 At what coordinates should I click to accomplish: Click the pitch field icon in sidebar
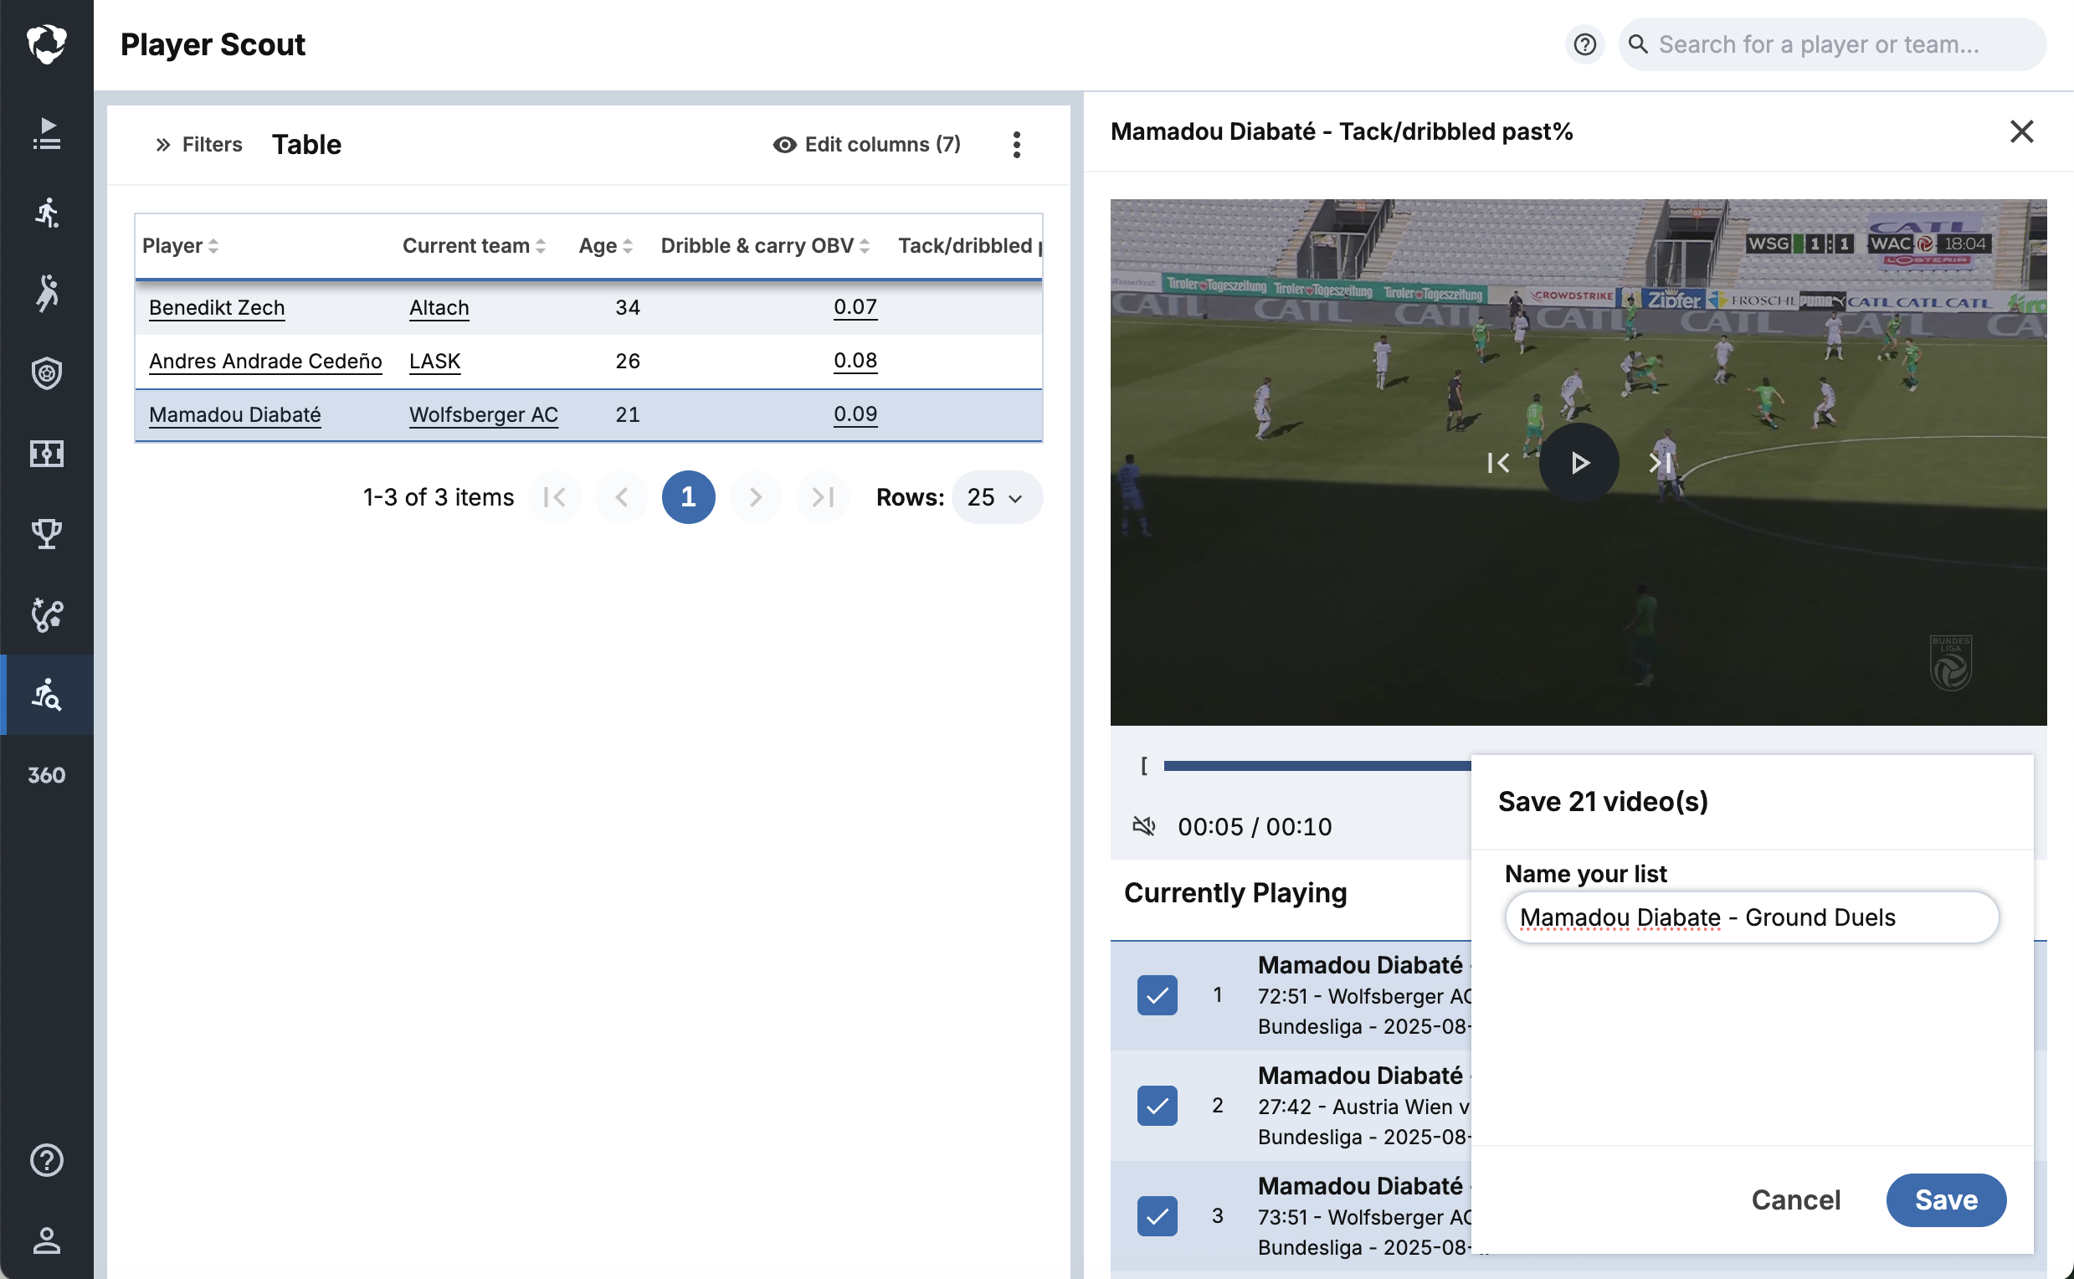click(x=47, y=454)
